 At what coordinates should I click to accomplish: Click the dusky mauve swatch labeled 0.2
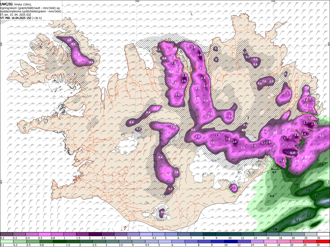click(6, 234)
